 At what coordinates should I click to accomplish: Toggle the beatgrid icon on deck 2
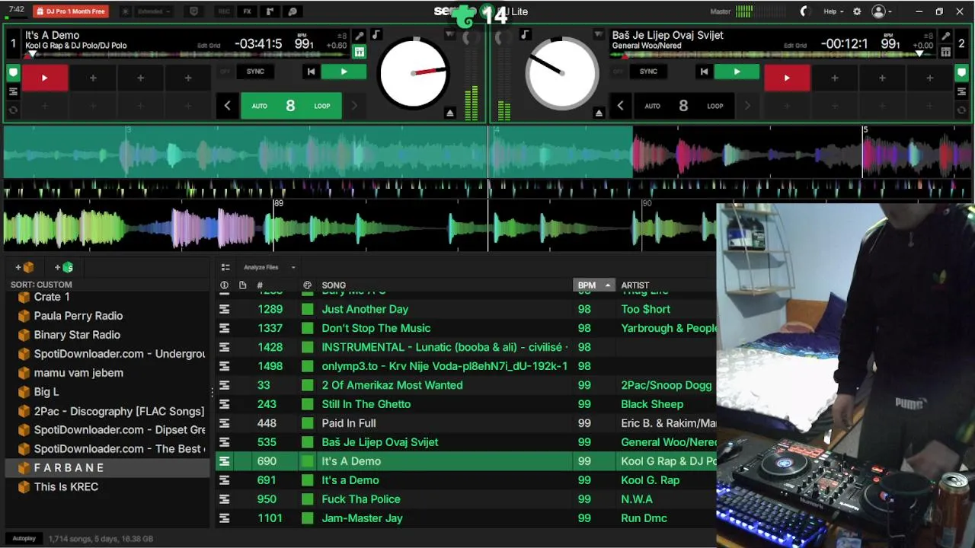tap(945, 52)
